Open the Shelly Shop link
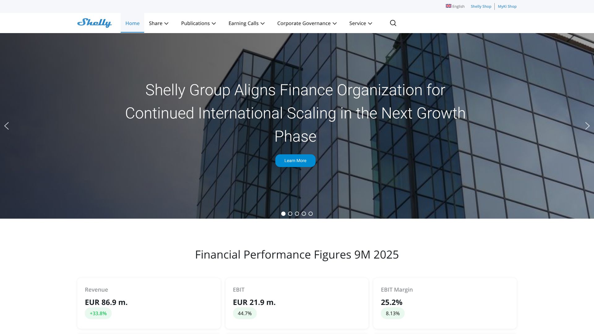594x334 pixels. (x=481, y=6)
